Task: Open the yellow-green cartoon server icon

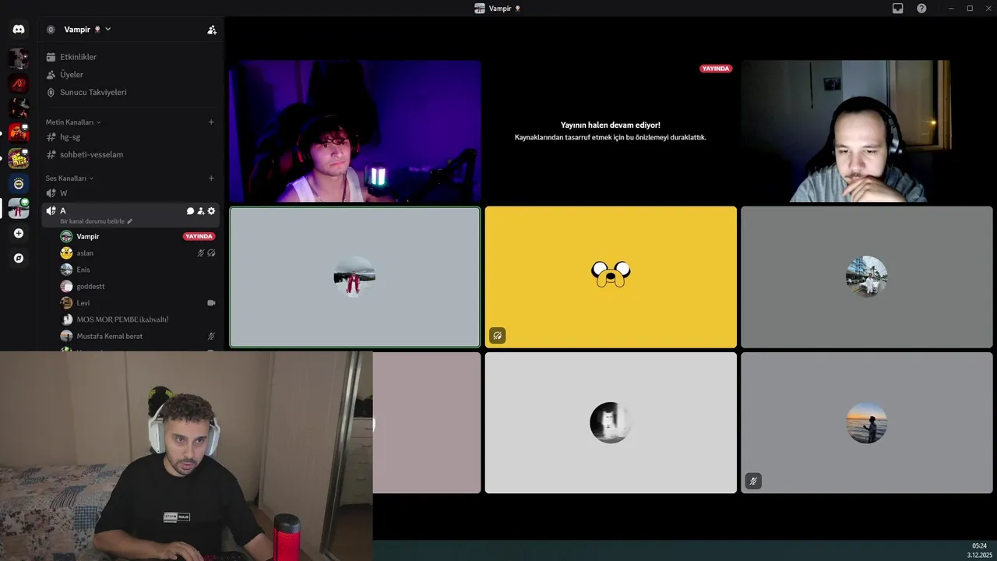Action: [19, 158]
